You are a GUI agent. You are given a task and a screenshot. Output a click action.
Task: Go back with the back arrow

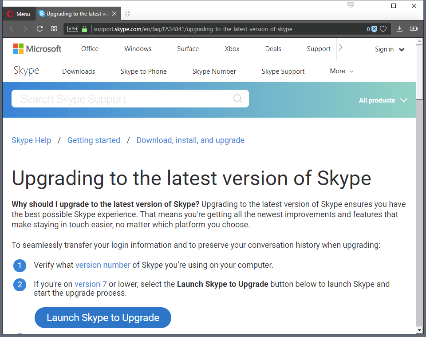coord(12,29)
